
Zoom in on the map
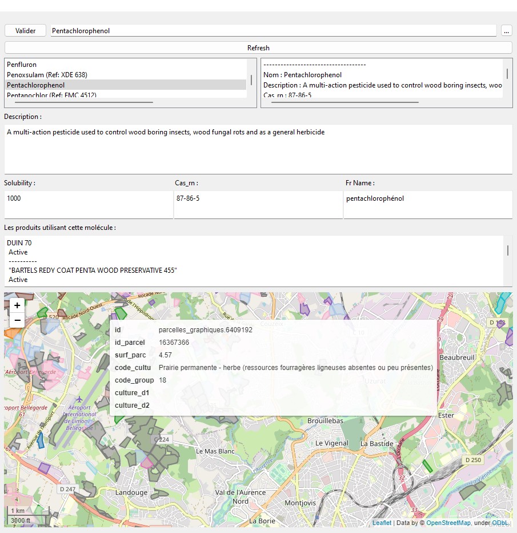(x=17, y=305)
